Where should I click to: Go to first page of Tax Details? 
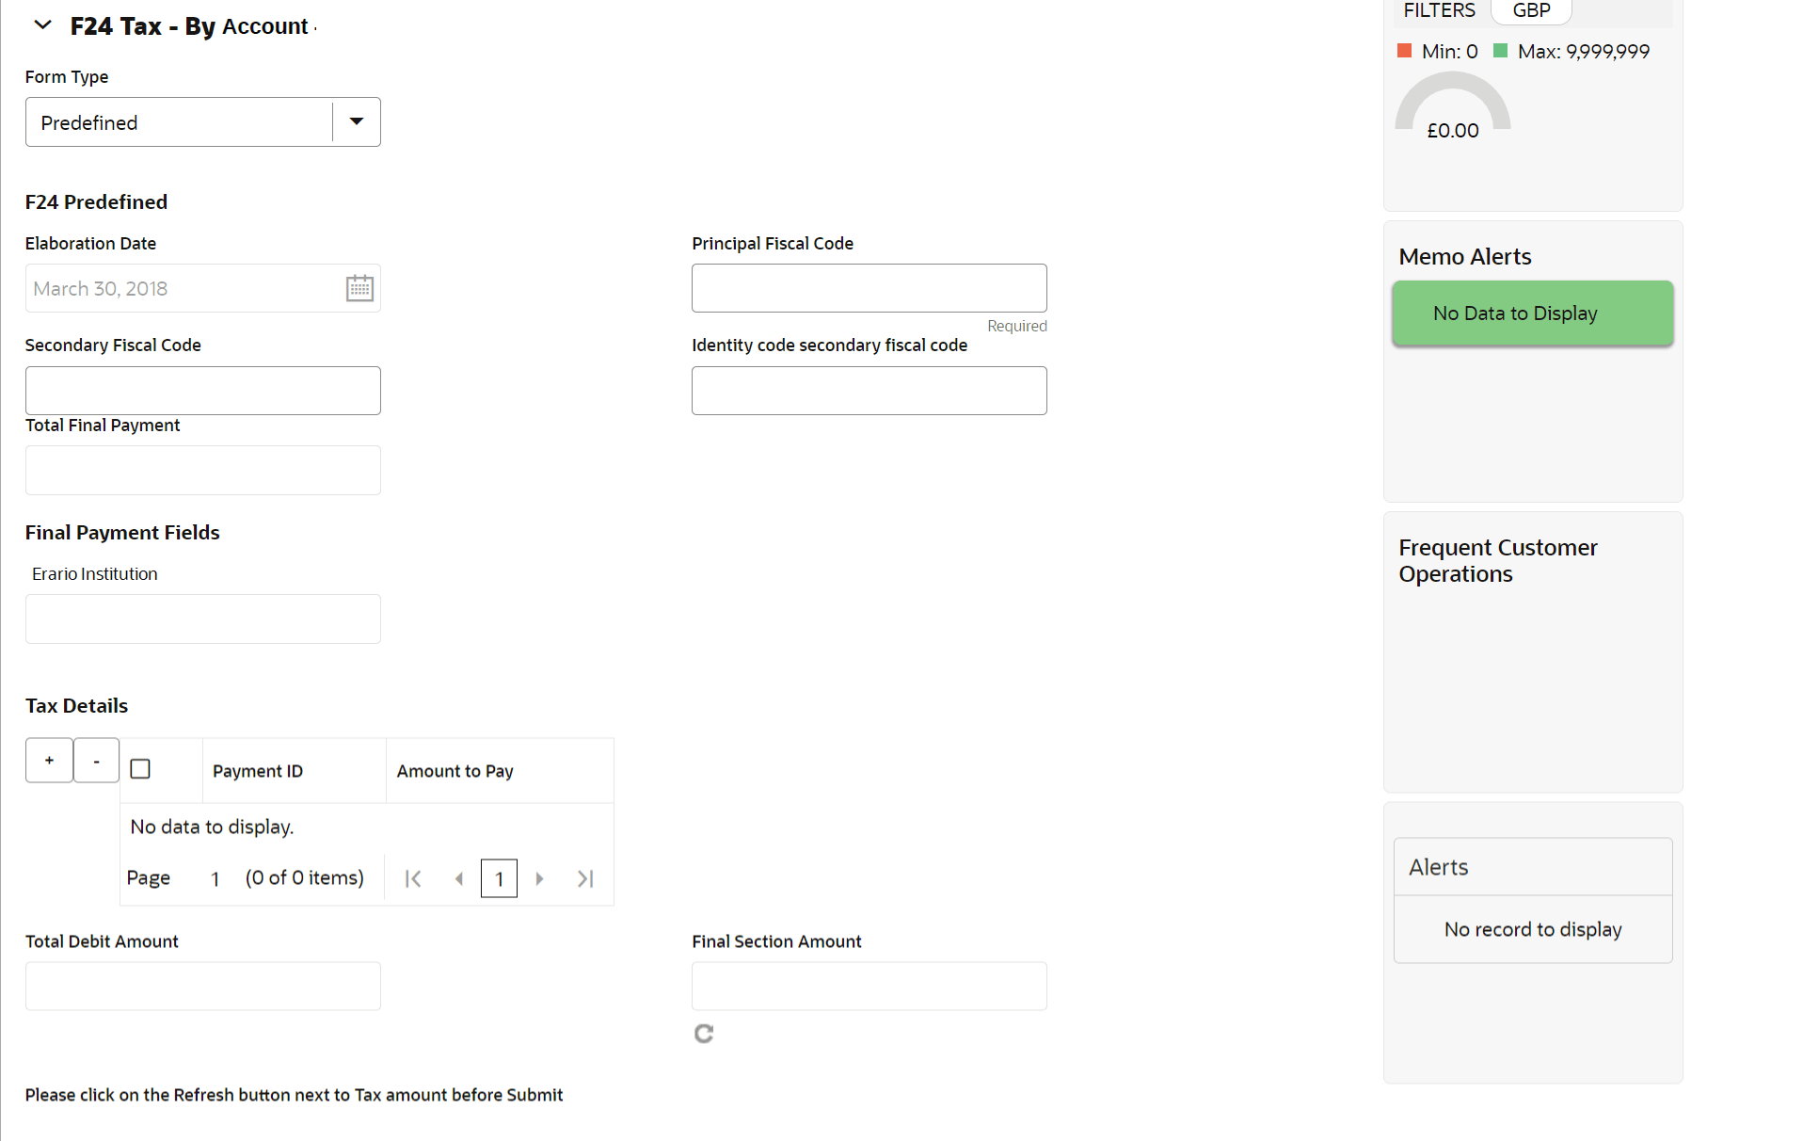(412, 878)
